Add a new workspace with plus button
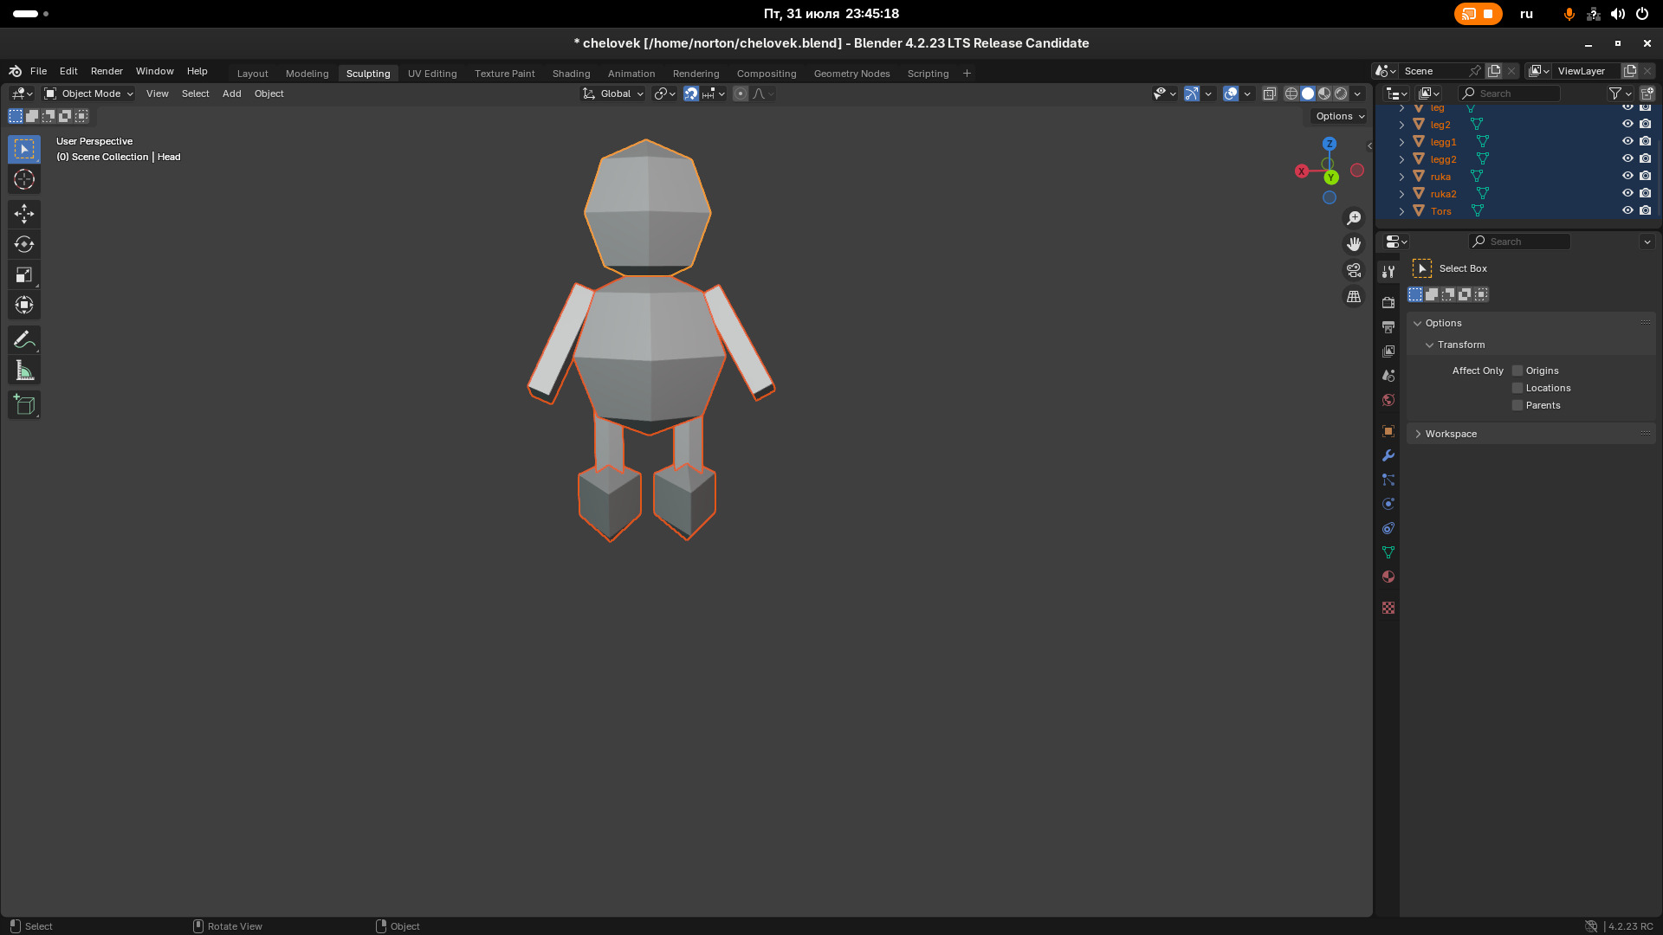 pos(967,74)
